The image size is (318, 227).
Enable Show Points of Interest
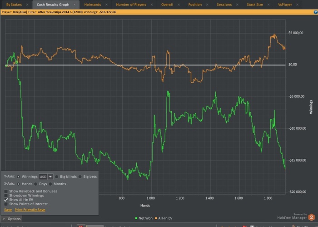click(x=6, y=204)
